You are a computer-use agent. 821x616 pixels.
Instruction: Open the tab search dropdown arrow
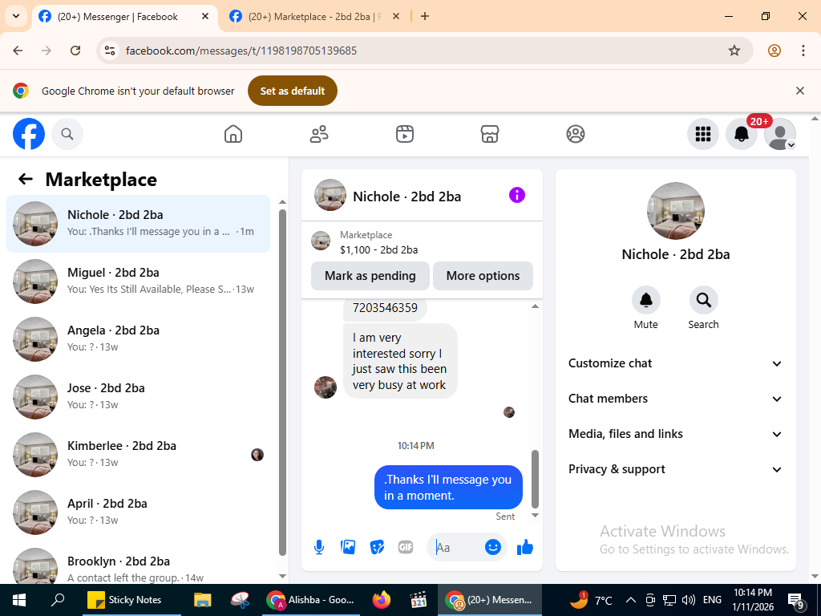point(16,16)
